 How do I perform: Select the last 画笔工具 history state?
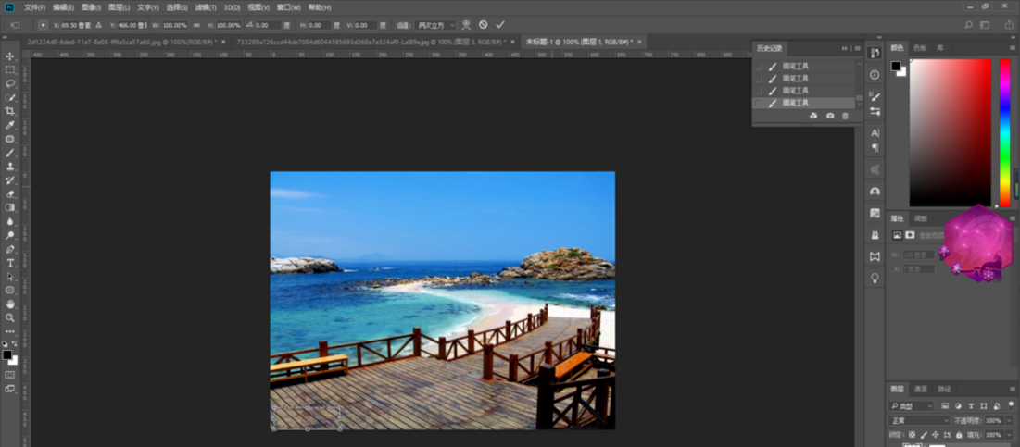click(795, 103)
